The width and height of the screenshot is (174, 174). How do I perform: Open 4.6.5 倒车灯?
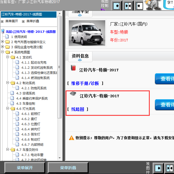coord(31,134)
